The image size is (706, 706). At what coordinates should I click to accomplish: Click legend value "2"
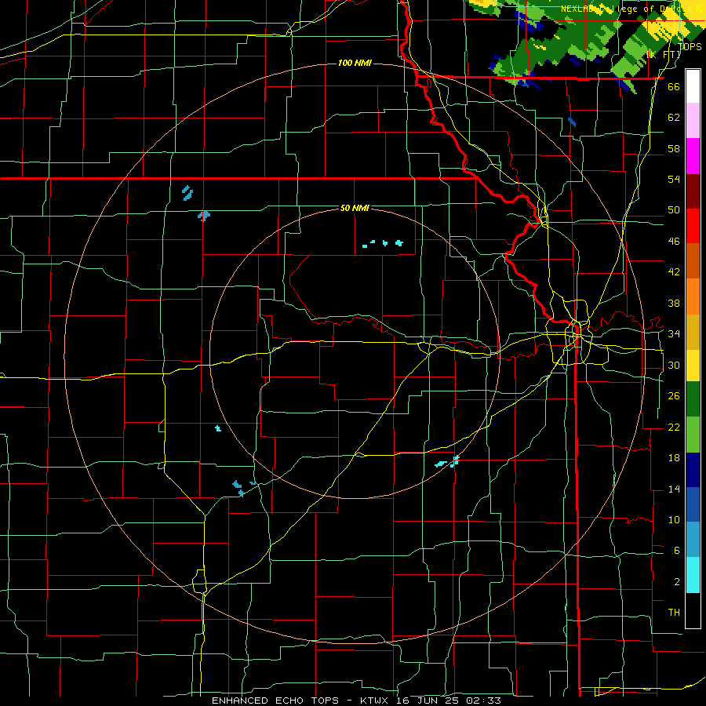pos(677,582)
